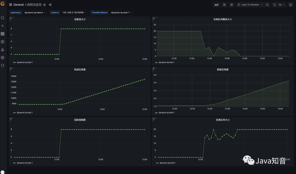Show info for 当前池大小 panel
The width and height of the screenshot is (296, 174).
(11, 18)
